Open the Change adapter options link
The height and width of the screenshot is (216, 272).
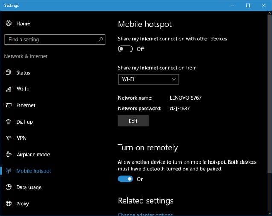(145, 214)
